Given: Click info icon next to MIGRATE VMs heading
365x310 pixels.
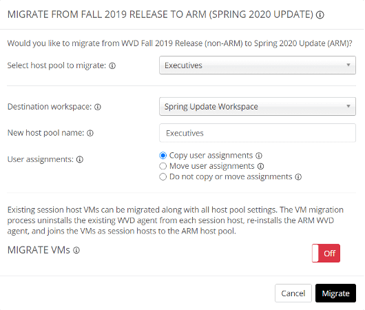Looking at the screenshot, I should tap(76, 250).
